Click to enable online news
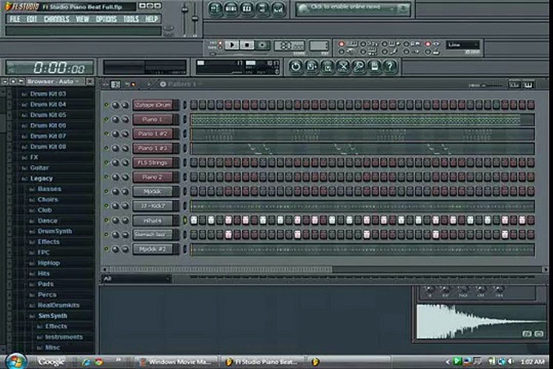 (x=345, y=7)
